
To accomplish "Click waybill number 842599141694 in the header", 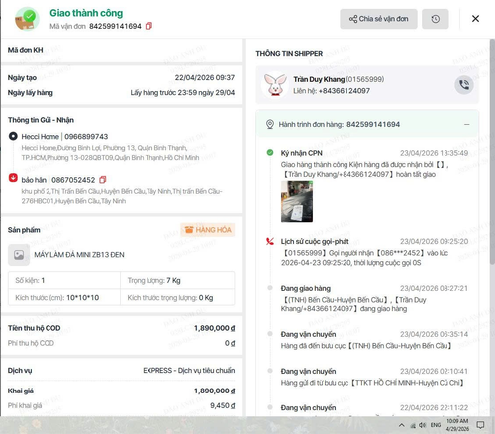I will (115, 26).
